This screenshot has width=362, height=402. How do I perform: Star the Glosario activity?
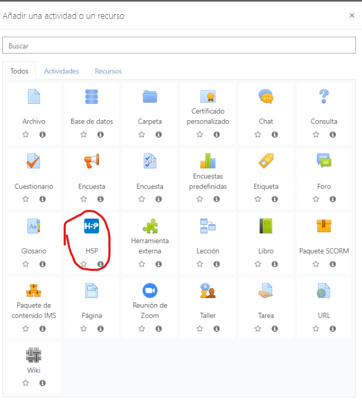26,264
